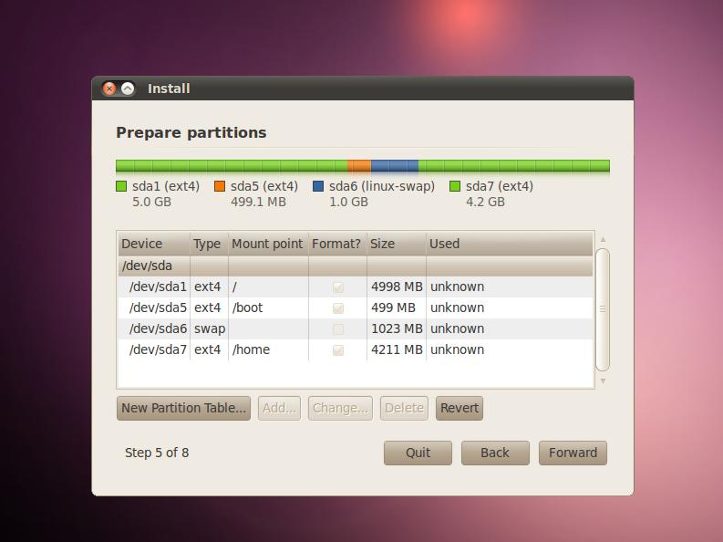Click the Add... button

click(279, 408)
